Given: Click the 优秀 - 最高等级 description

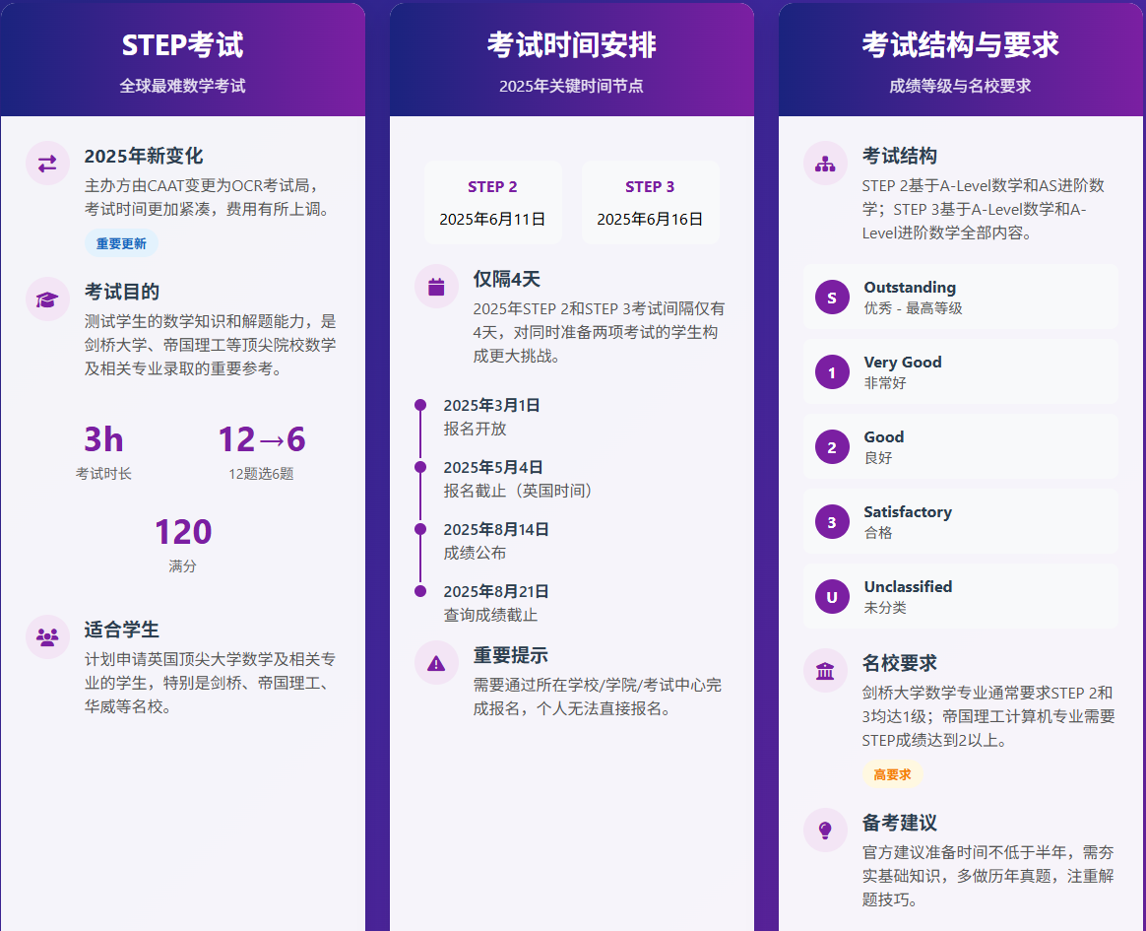Looking at the screenshot, I should [914, 308].
